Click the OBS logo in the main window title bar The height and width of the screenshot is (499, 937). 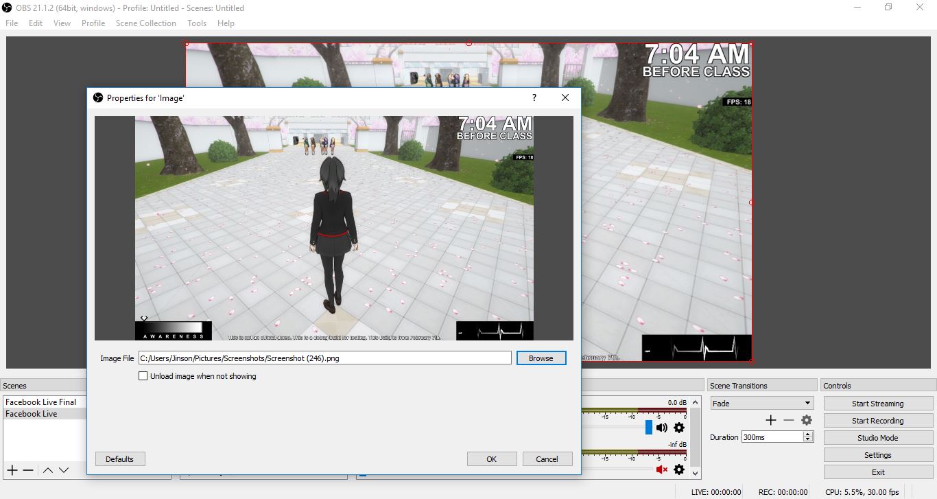coord(8,8)
